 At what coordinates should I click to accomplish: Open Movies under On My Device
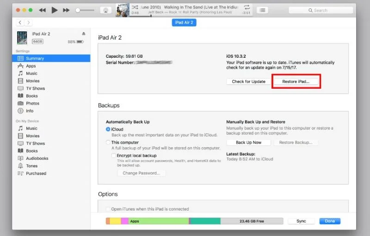pyautogui.click(x=51, y=136)
